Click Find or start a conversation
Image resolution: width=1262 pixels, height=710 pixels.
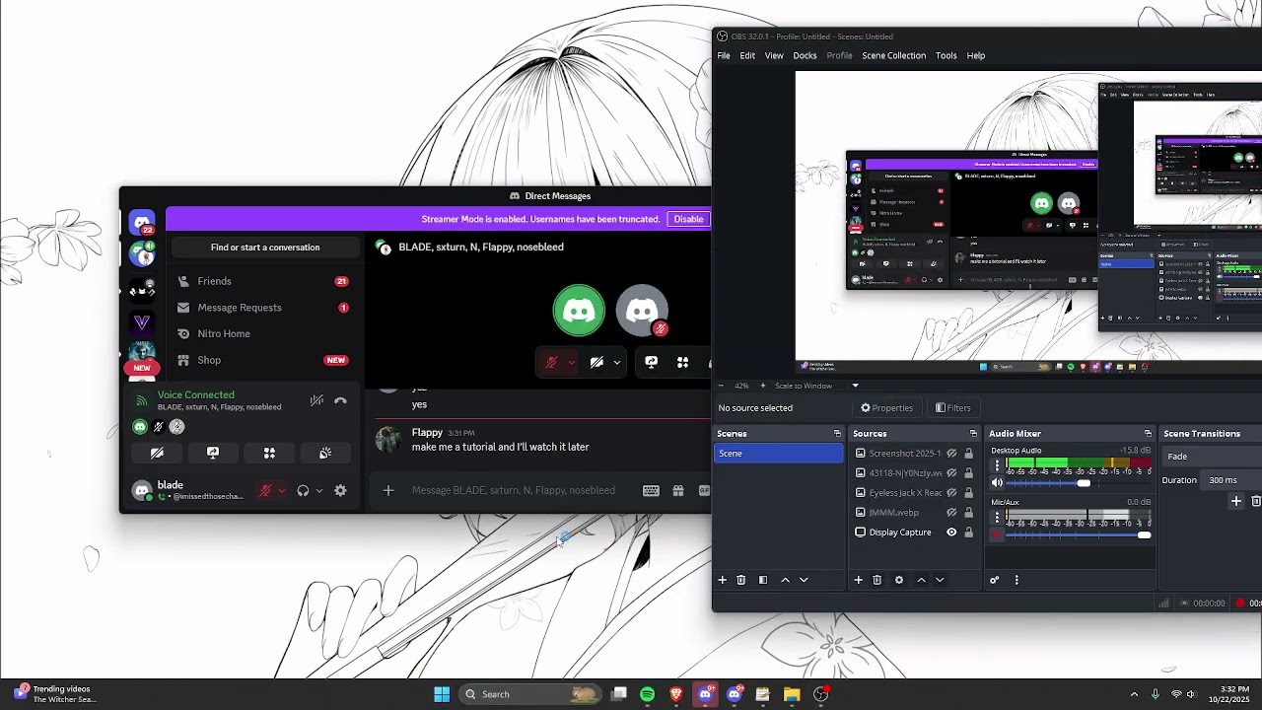coord(265,248)
